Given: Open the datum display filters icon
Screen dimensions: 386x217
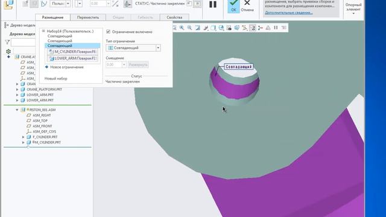Looking at the screenshot, I should click(245, 28).
